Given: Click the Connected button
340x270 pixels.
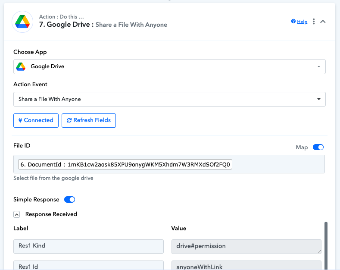Looking at the screenshot, I should [x=36, y=120].
